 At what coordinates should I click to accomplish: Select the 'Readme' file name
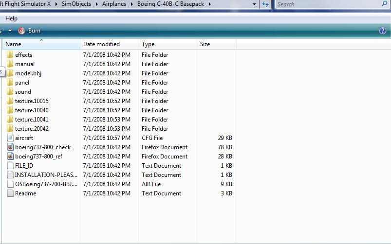[25, 193]
